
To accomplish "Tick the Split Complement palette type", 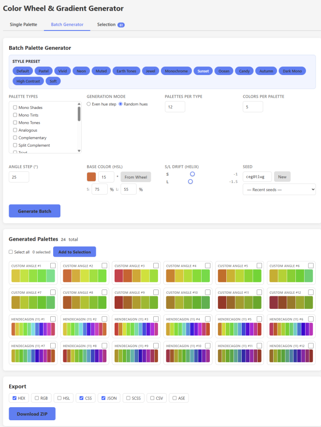I will (15, 145).
